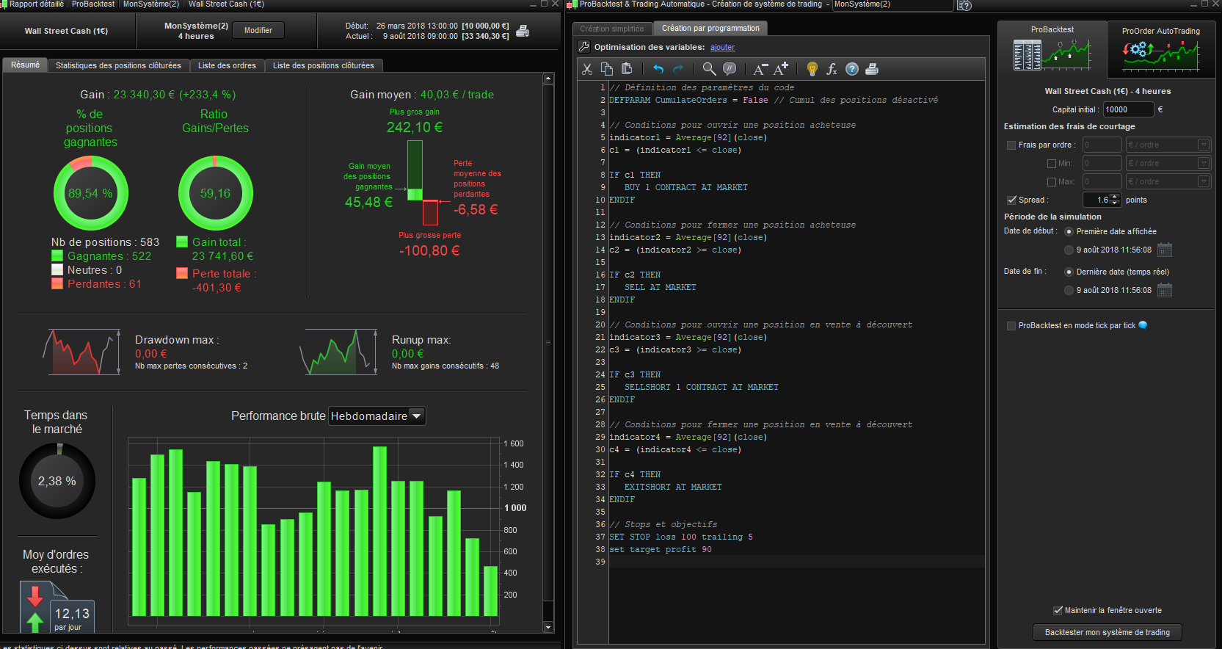The height and width of the screenshot is (649, 1222).
Task: Click the Capital initial input field
Action: [x=1127, y=109]
